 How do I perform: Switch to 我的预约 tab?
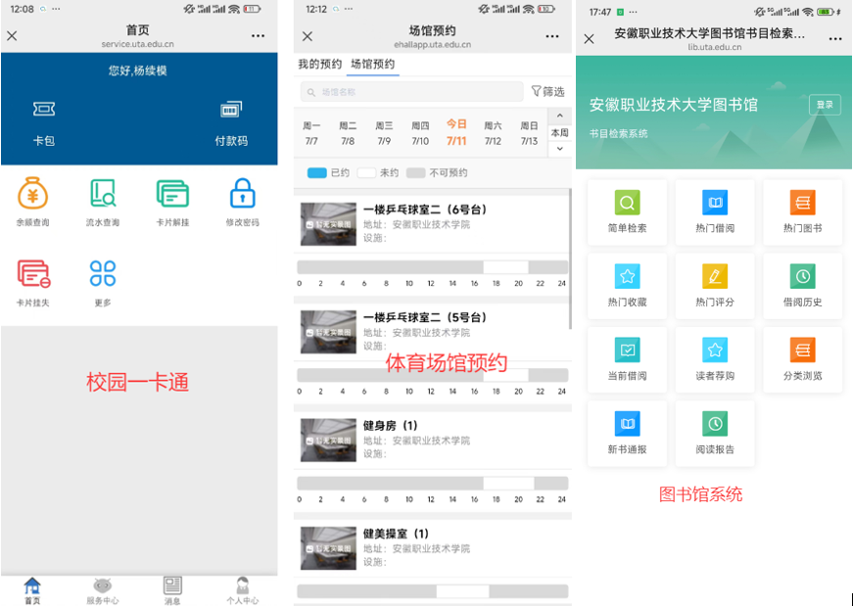click(x=320, y=65)
